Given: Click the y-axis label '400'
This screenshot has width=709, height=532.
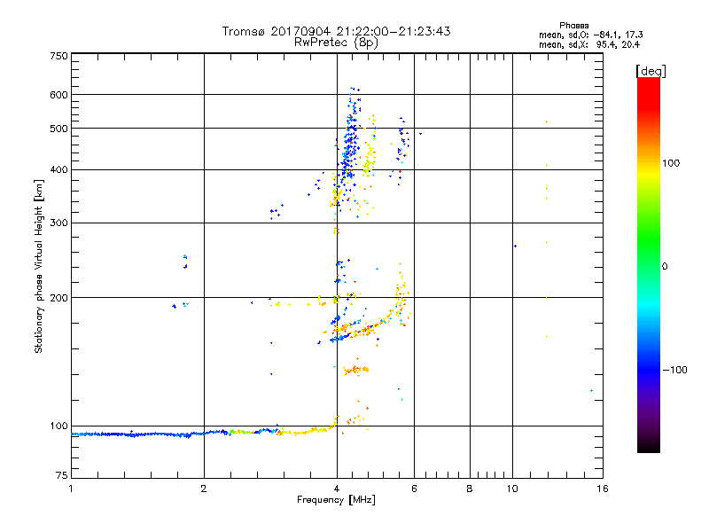Looking at the screenshot, I should coord(58,169).
